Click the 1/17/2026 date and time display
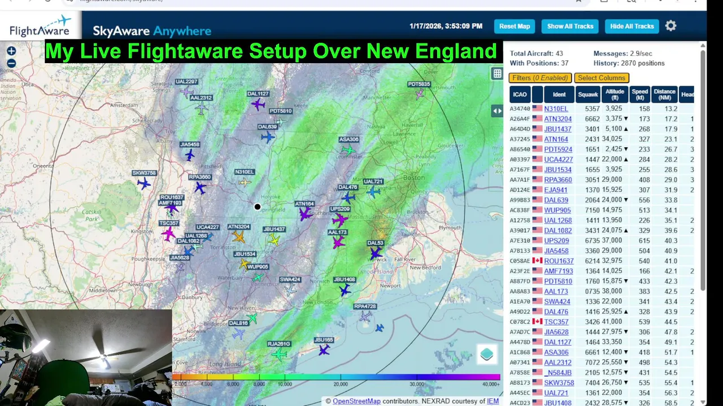Viewport: 723px width, 406px height. 446,26
